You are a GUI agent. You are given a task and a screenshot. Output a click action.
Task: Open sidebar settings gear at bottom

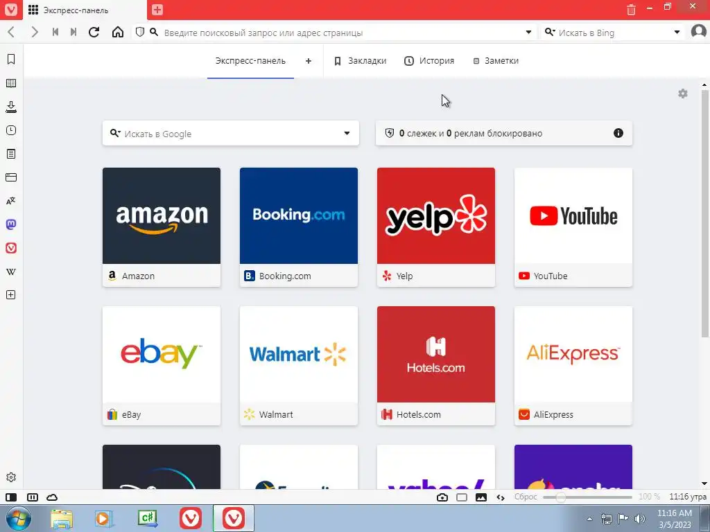(11, 477)
